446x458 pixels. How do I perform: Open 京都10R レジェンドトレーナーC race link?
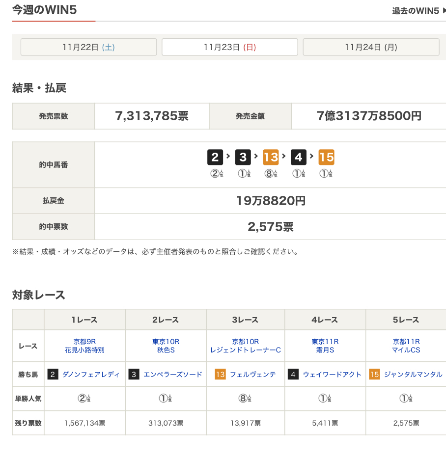245,346
